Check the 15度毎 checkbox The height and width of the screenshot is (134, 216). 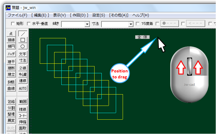pyautogui.click(x=138, y=24)
